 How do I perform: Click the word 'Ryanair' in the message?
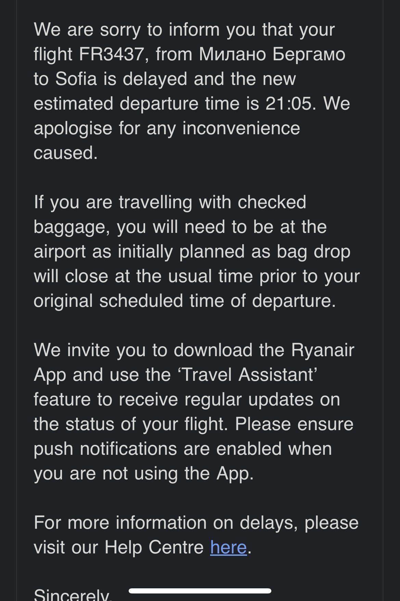322,350
